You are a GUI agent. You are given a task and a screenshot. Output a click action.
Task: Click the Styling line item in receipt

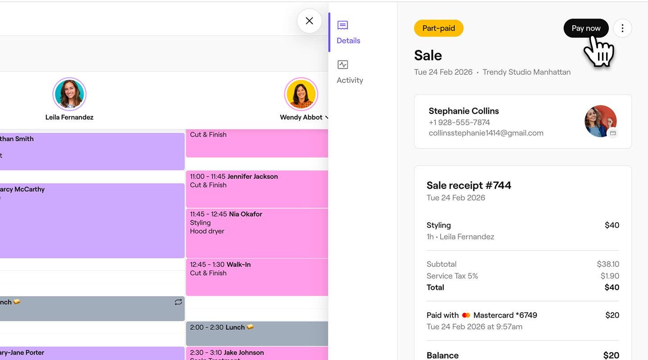click(x=439, y=225)
